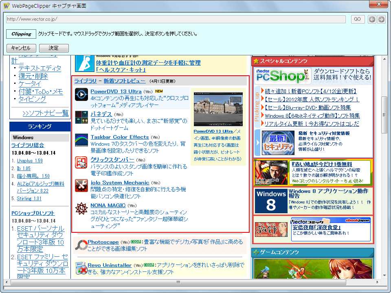
Task: Click the PowerDVD 13 Ultra app icon
Action: pos(81,94)
